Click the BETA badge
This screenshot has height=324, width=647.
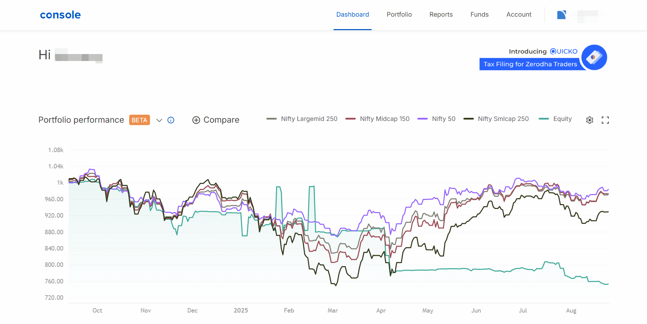[140, 120]
